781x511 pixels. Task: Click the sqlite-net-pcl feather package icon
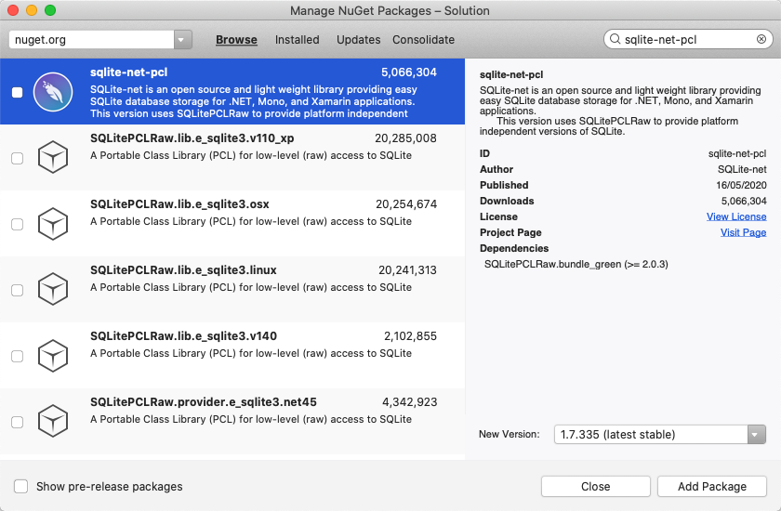click(x=52, y=92)
